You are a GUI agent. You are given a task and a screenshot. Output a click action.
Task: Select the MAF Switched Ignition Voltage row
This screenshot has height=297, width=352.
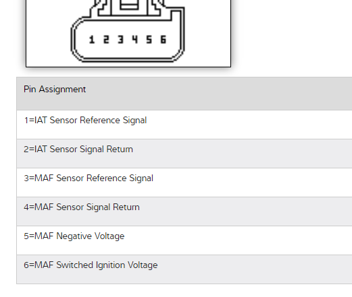point(184,269)
